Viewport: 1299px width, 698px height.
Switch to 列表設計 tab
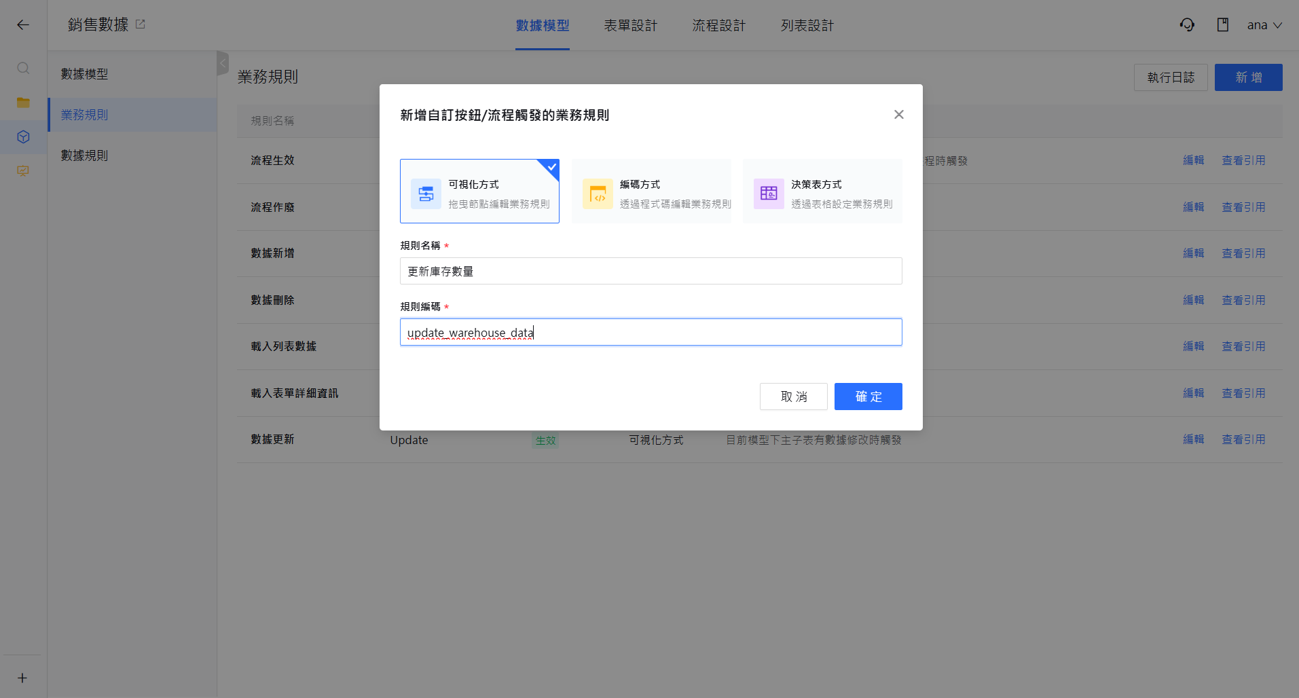click(807, 26)
